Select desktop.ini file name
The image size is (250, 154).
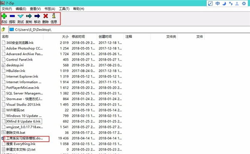point(15,65)
